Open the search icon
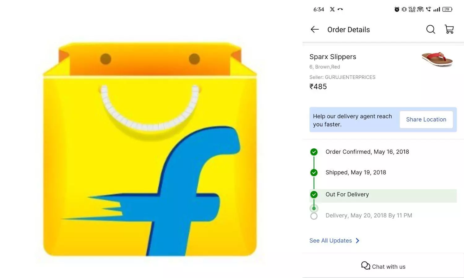464x278 pixels. pyautogui.click(x=431, y=29)
